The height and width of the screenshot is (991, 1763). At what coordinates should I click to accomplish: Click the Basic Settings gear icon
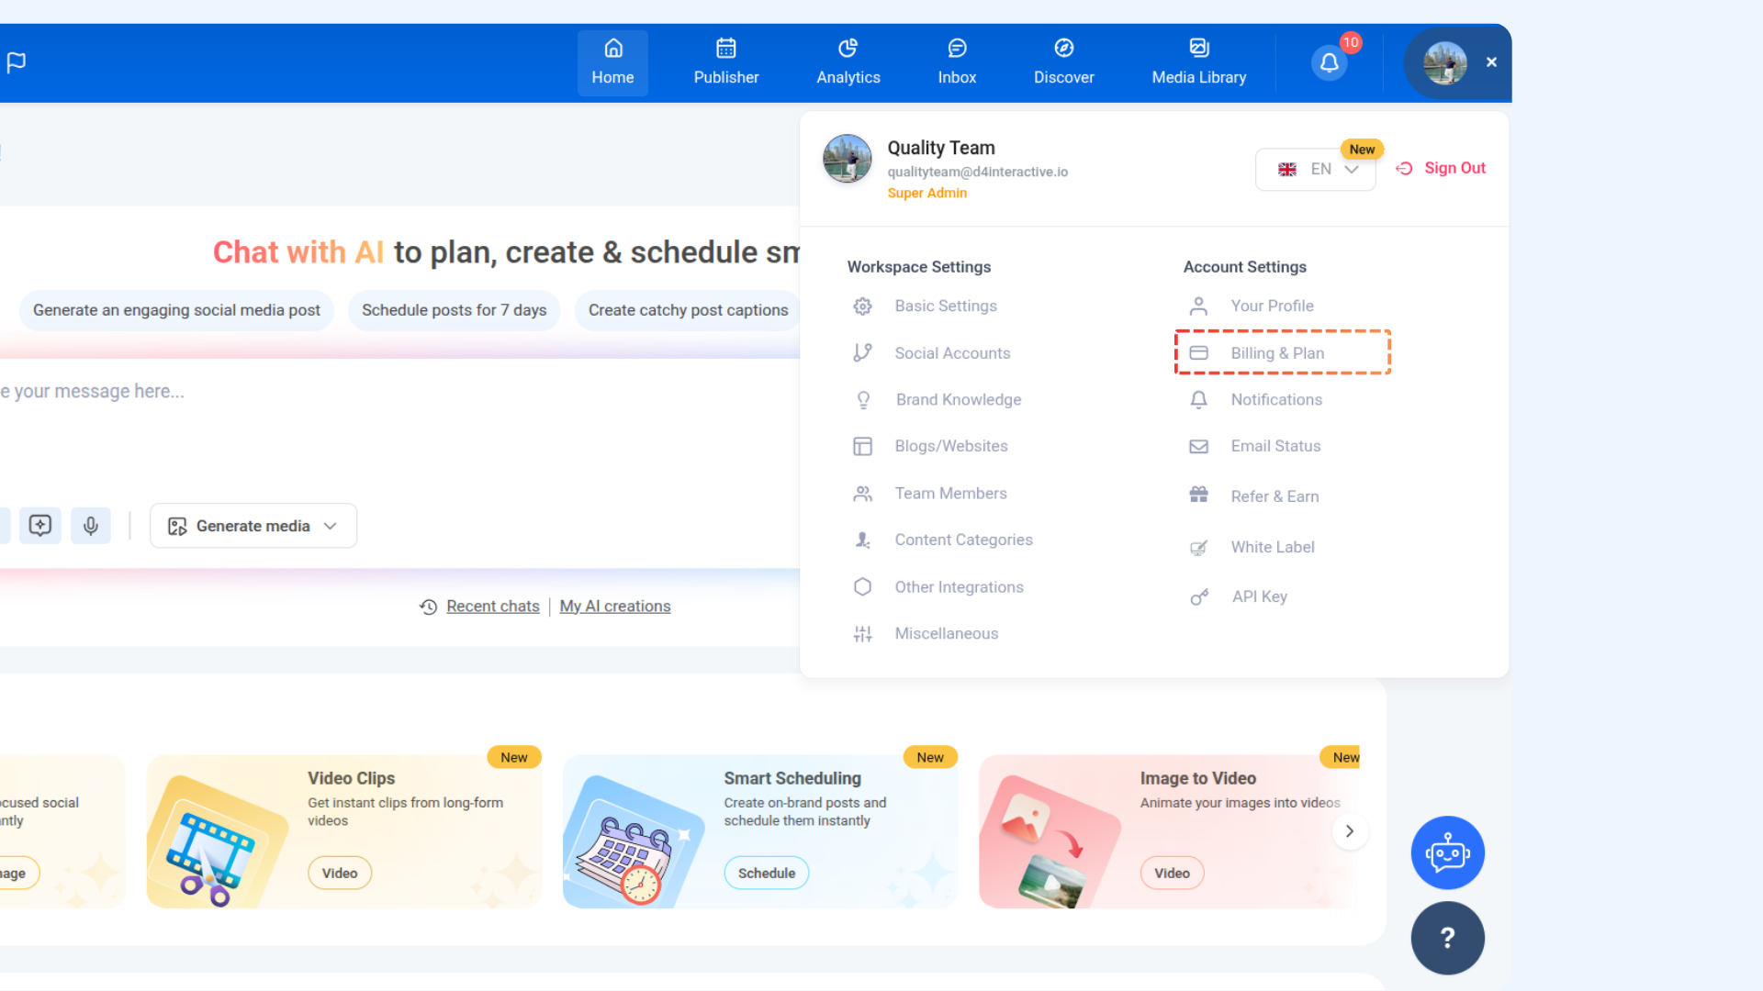click(862, 306)
